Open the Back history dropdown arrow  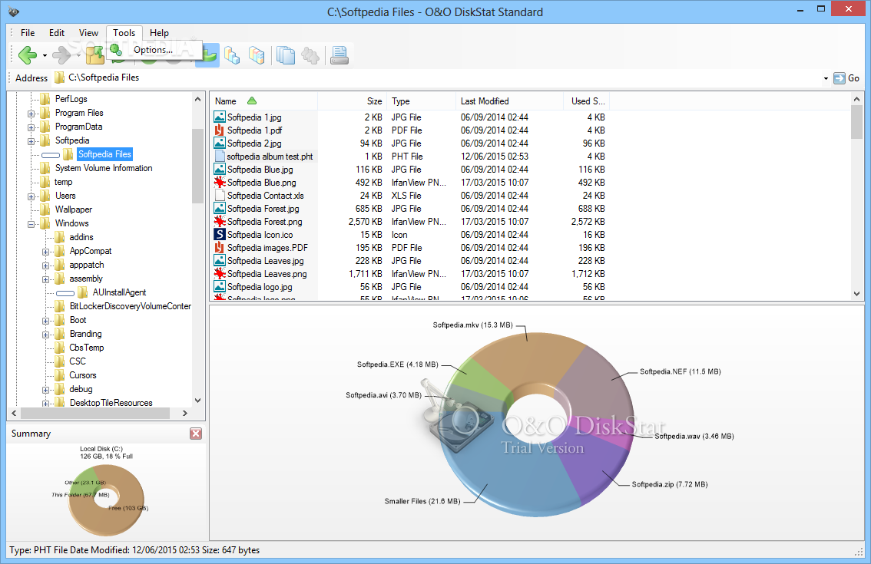pos(45,55)
